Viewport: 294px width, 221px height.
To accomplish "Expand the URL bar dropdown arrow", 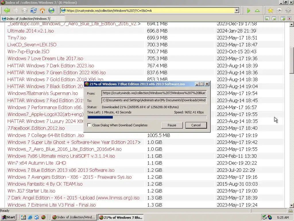I will coord(237,11).
